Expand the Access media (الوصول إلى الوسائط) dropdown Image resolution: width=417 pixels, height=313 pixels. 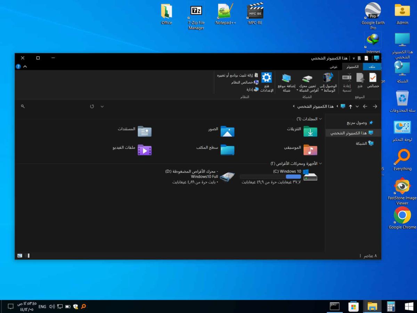pos(322,90)
